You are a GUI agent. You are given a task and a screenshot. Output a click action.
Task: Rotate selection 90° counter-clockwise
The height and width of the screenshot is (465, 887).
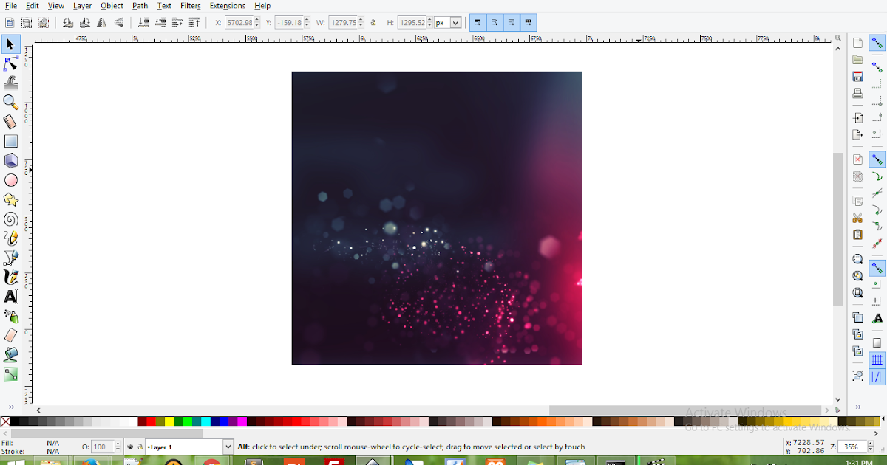point(68,23)
